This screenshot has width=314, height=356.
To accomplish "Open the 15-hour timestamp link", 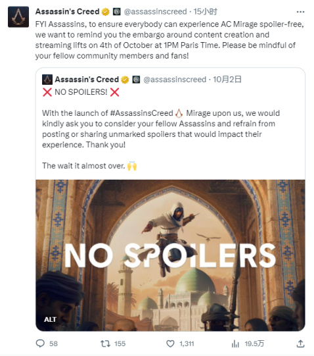I will point(205,12).
